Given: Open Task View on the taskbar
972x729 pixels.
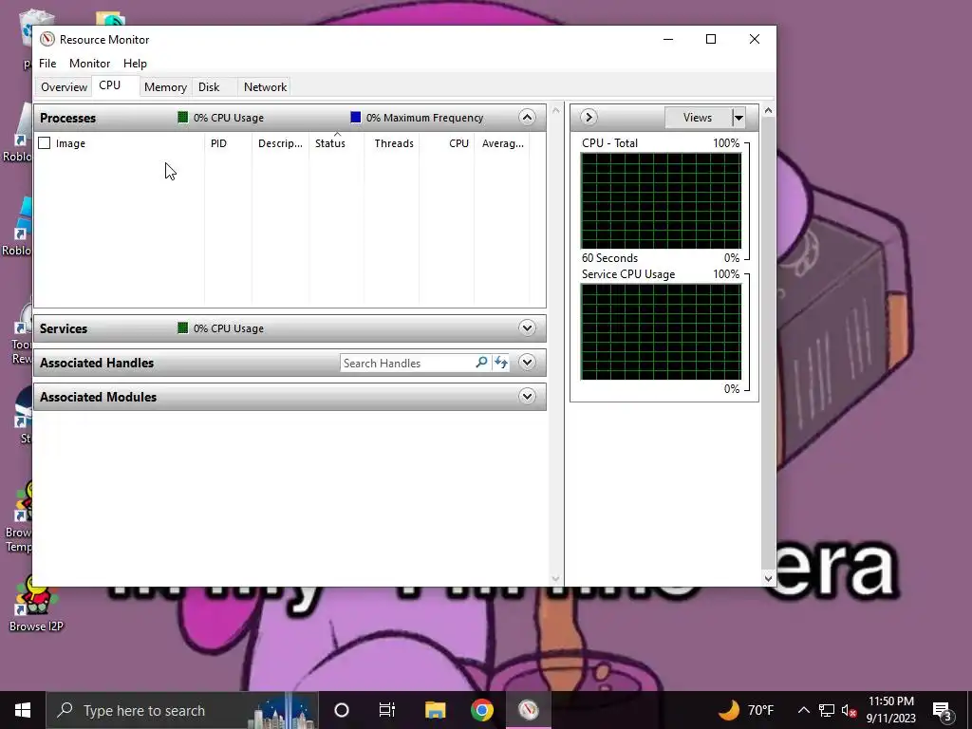Looking at the screenshot, I should (387, 710).
